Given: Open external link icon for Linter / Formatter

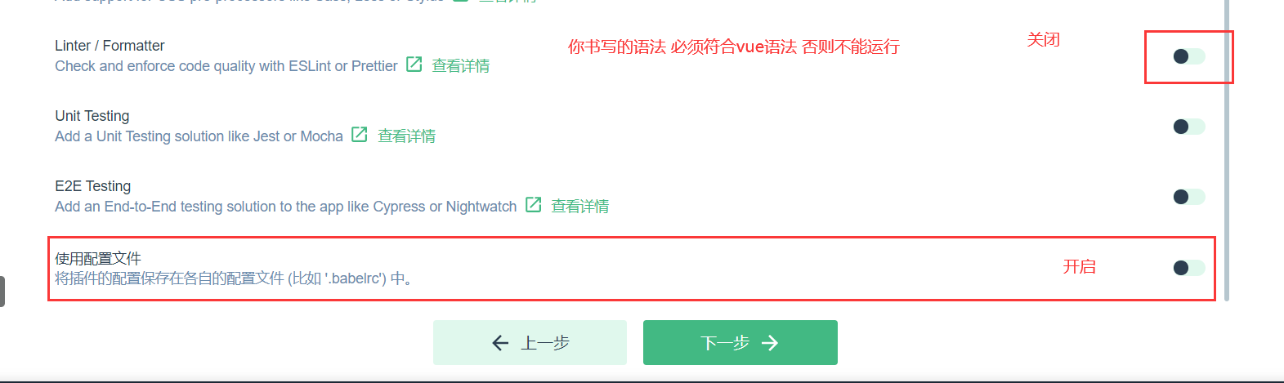Looking at the screenshot, I should click(414, 65).
